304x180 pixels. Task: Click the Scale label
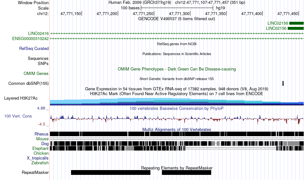[43, 8]
